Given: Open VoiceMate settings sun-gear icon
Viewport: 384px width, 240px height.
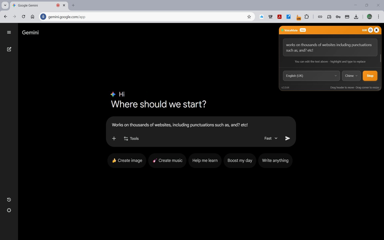Looking at the screenshot, I should [370, 30].
